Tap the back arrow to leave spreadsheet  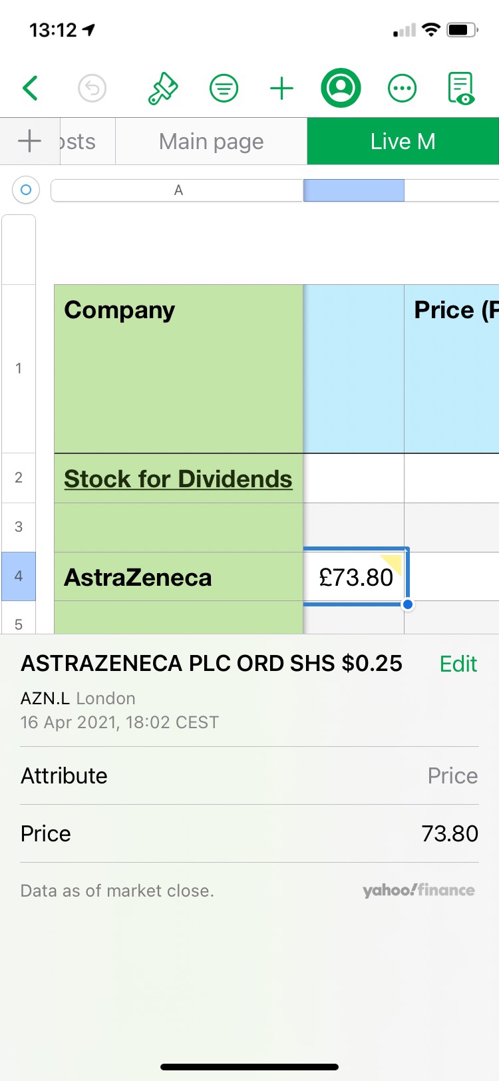31,88
